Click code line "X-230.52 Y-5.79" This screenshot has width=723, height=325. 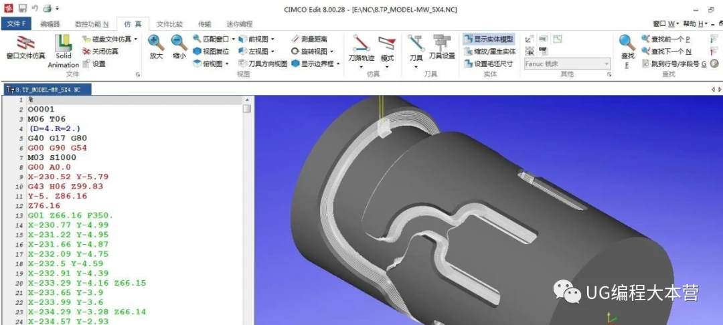pyautogui.click(x=68, y=177)
